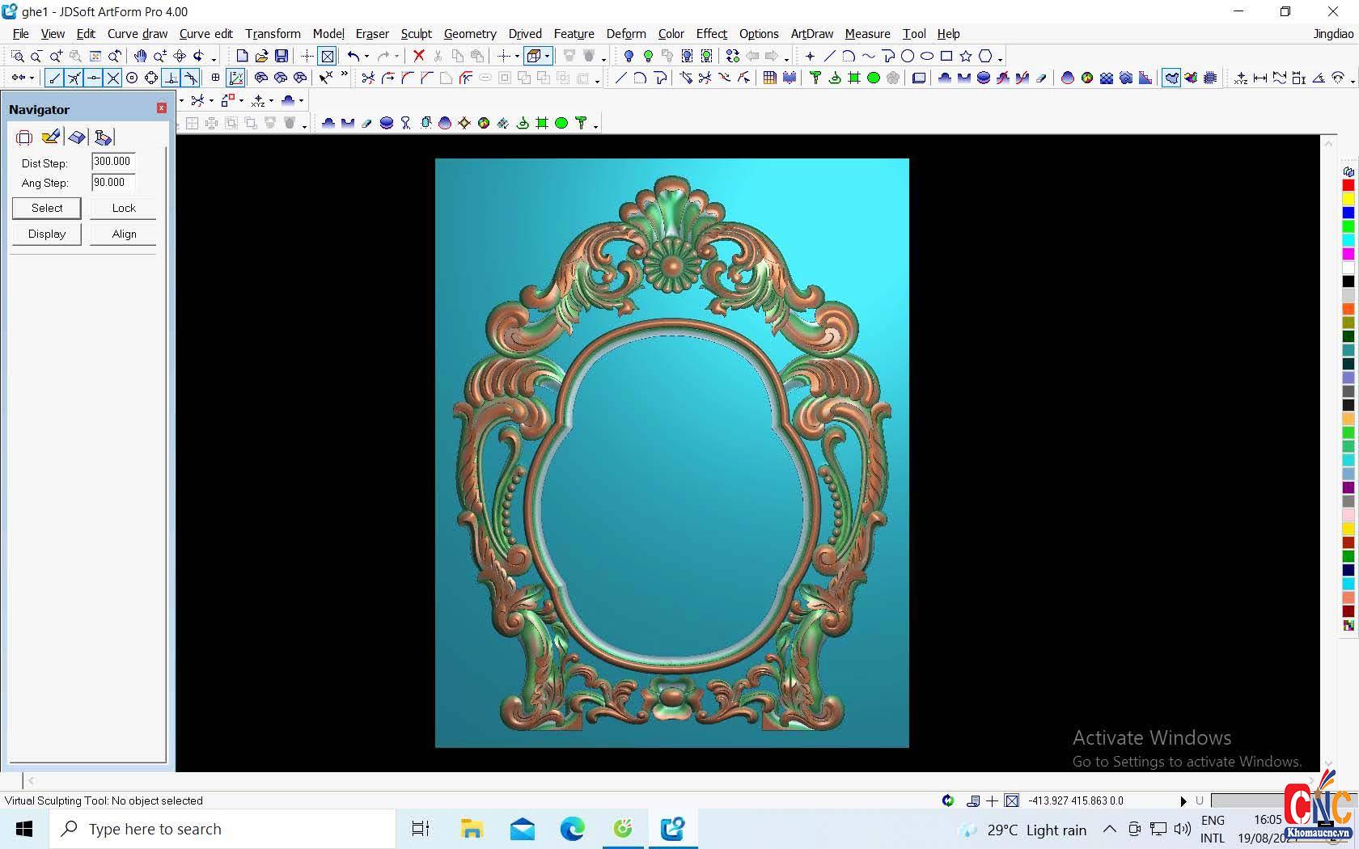Open the Geometry menu
Screen dimensions: 1359x849
(469, 33)
